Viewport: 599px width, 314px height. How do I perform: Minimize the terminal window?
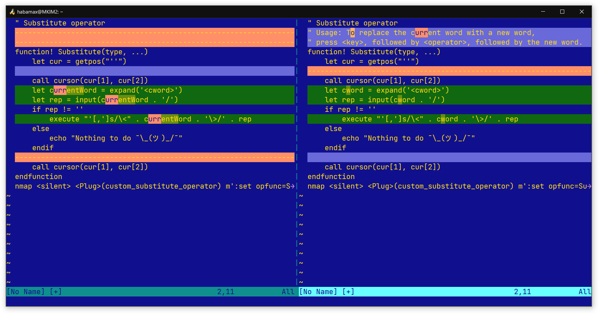click(x=543, y=12)
